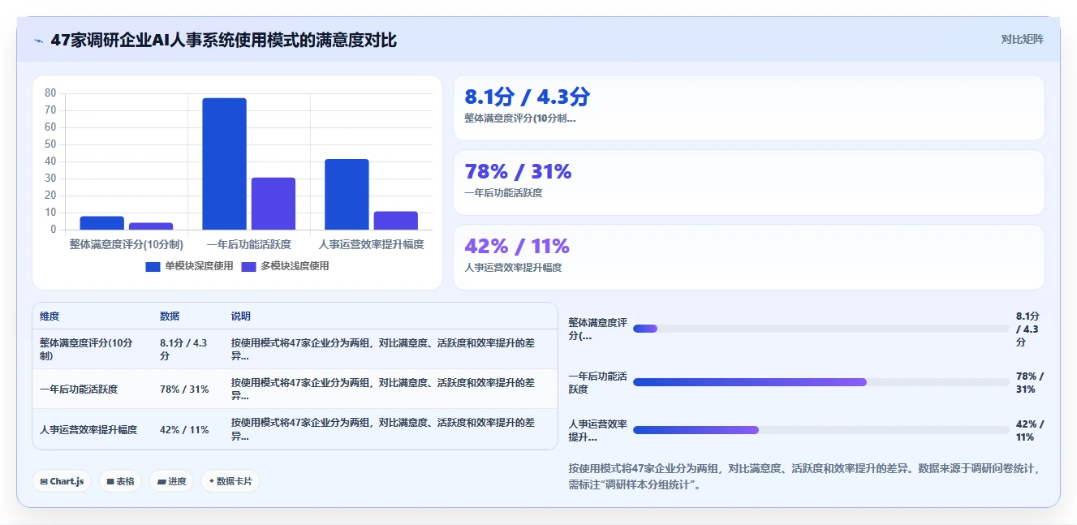Click the 8.1分 / 4.3分 data card
The width and height of the screenshot is (1077, 525).
pos(748,108)
